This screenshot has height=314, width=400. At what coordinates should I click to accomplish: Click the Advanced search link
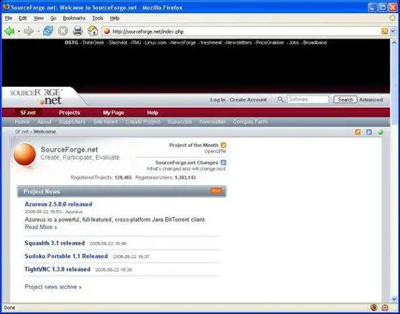pos(371,99)
